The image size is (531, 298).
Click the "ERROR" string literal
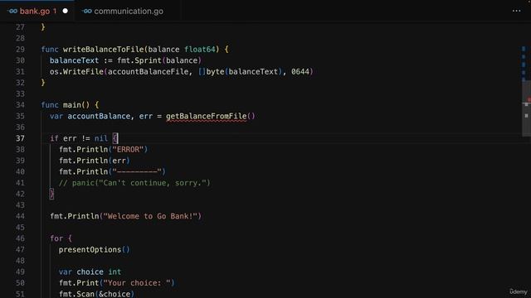(128, 150)
